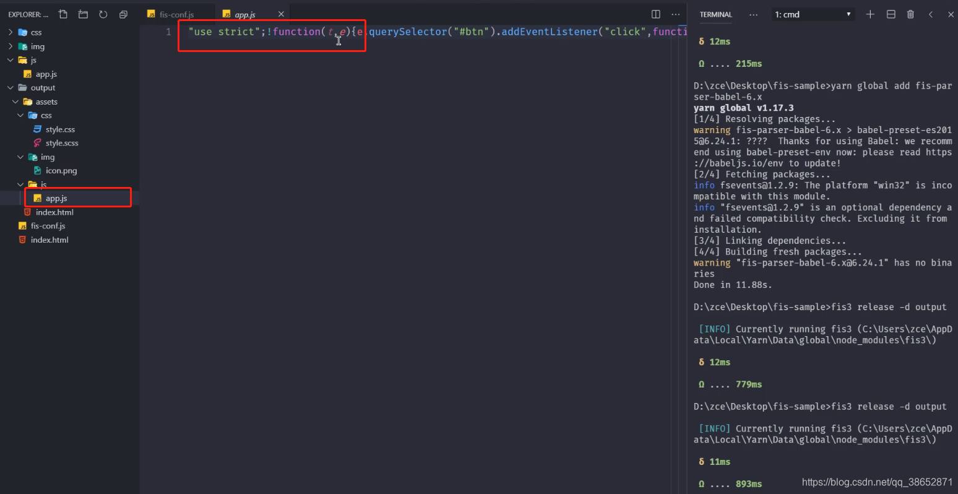Open fis-conf.js in the file tree
The image size is (958, 494).
[x=48, y=226]
